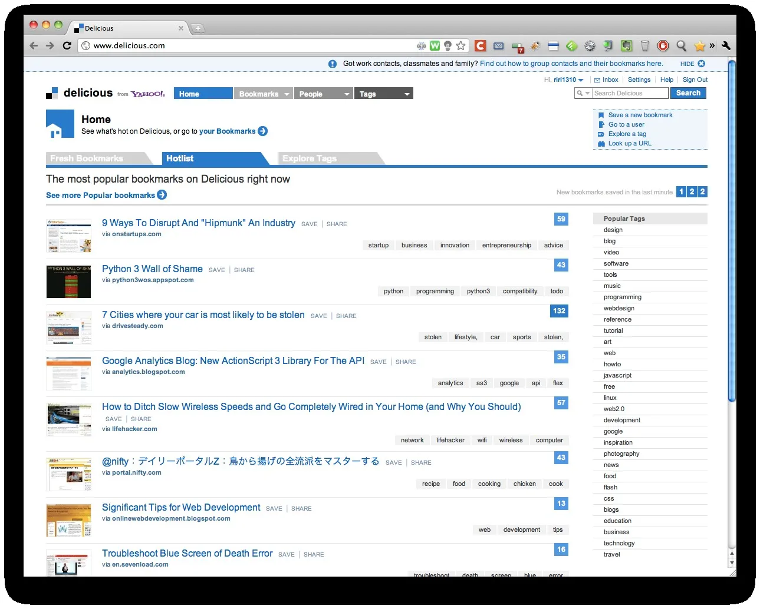Click the 'python3' tag
The image size is (760, 609).
tap(478, 292)
